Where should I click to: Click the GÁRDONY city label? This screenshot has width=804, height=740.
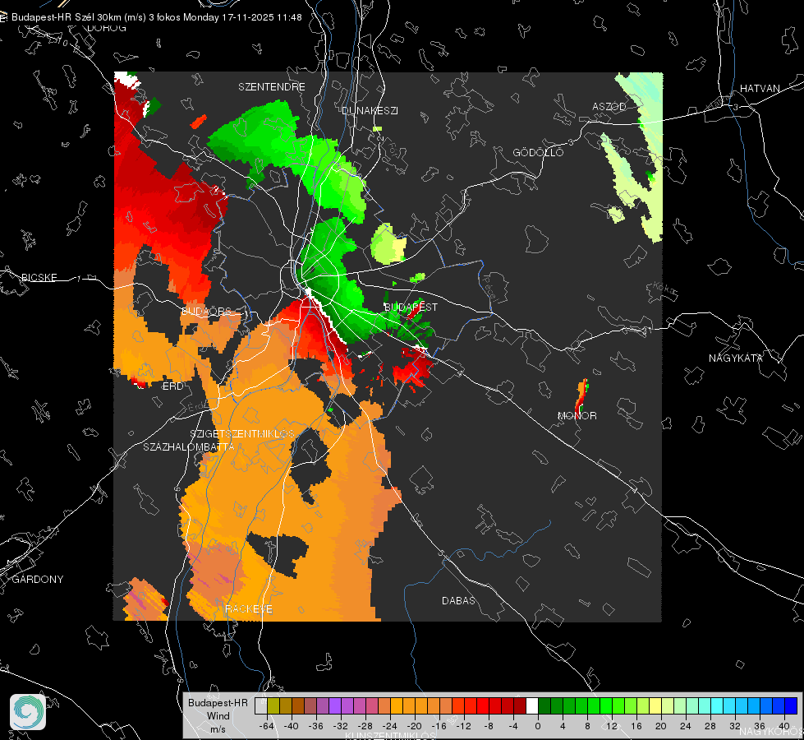[38, 580]
